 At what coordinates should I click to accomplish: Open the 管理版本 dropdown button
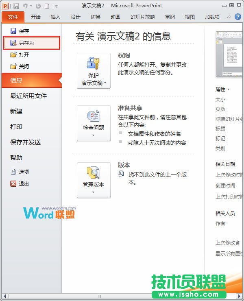(x=94, y=180)
